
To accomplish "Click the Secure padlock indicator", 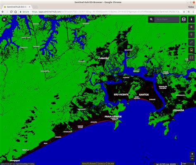I will (x=24, y=12).
